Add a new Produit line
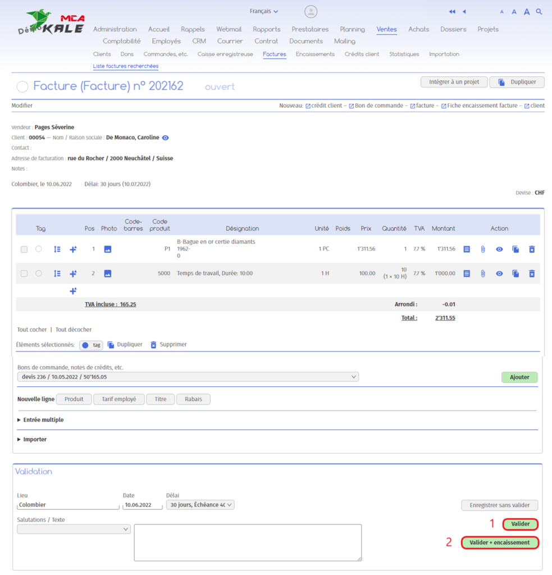Viewport: 552px width, 575px height. pos(74,399)
